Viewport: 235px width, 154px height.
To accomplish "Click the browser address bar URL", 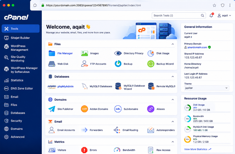I will 93,5.
